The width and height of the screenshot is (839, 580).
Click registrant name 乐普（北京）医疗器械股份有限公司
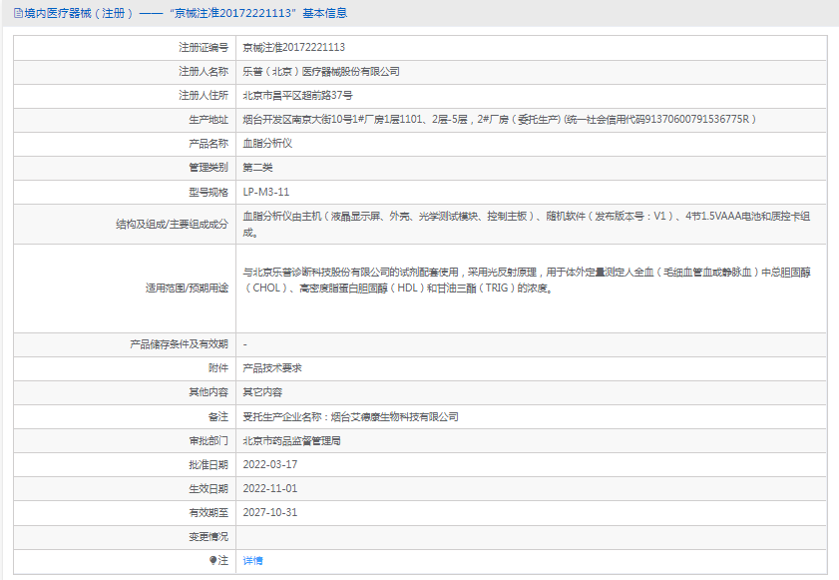(321, 72)
